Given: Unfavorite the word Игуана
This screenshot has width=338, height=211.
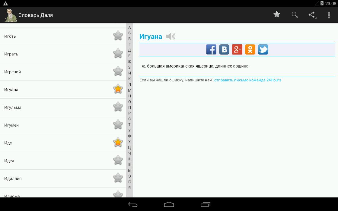Looking at the screenshot, I should pyautogui.click(x=118, y=89).
